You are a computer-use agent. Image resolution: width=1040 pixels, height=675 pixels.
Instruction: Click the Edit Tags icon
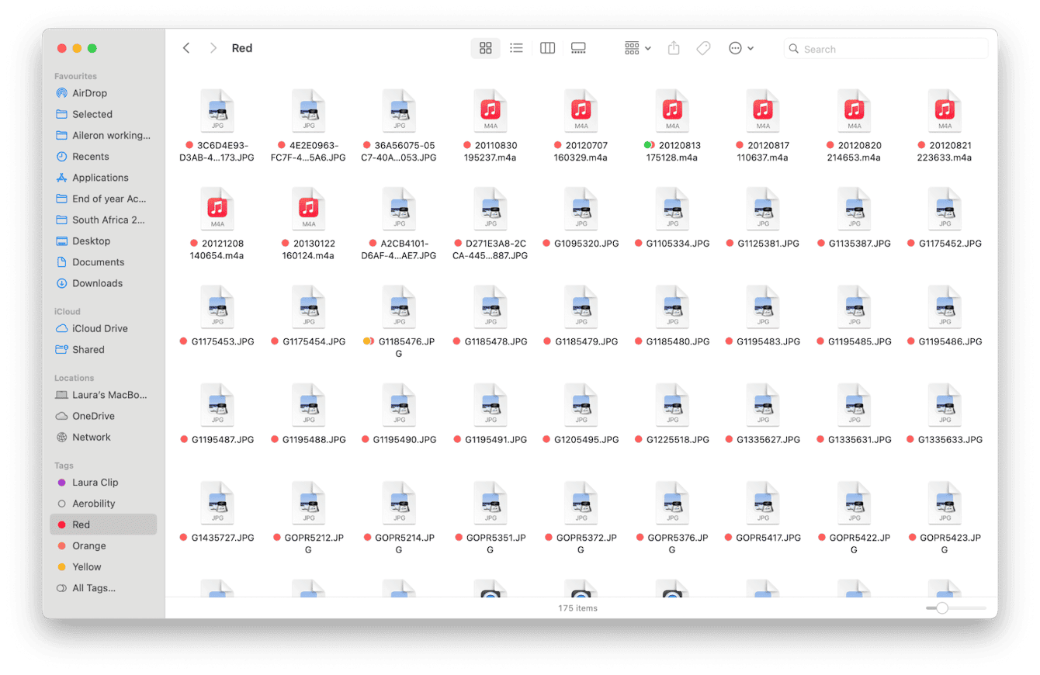[703, 47]
